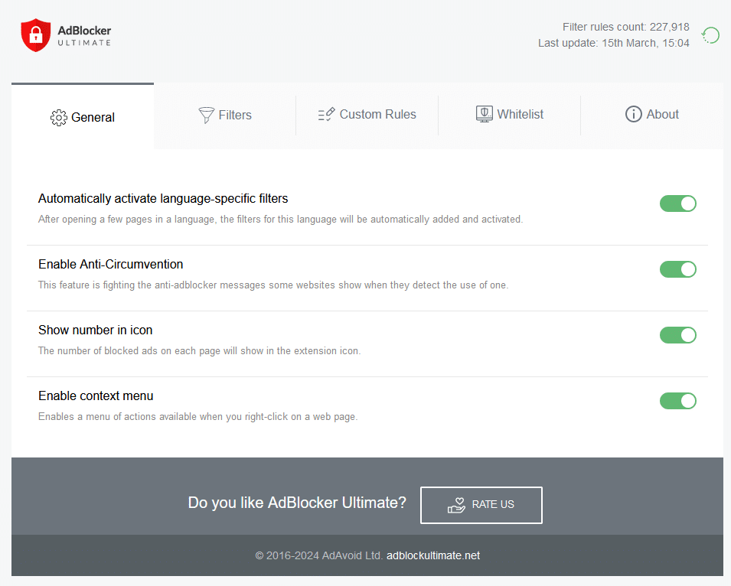
Task: Click the AdBlocker ULTIMATE brand text
Action: click(84, 35)
